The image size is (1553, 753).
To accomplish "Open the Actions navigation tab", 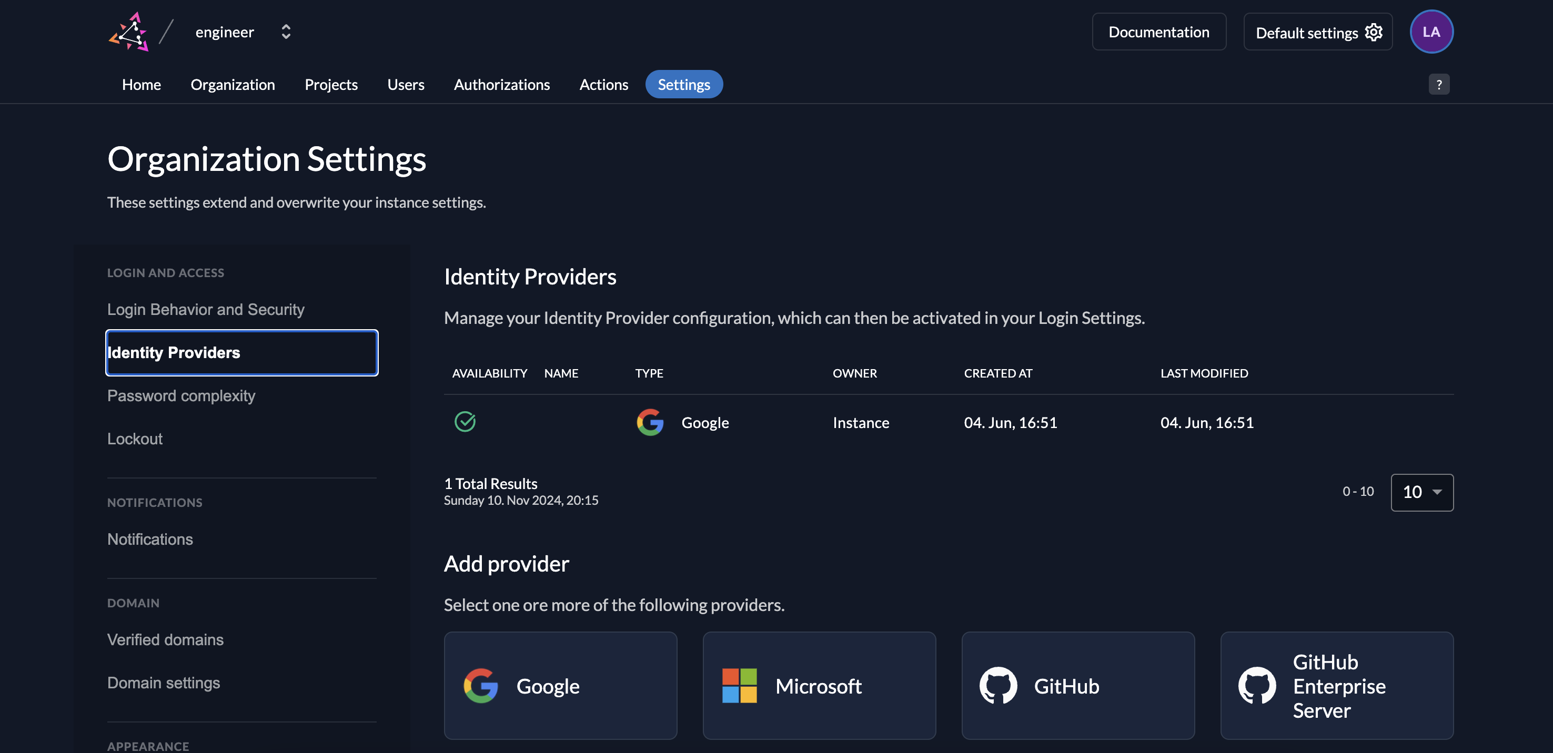I will pyautogui.click(x=603, y=84).
